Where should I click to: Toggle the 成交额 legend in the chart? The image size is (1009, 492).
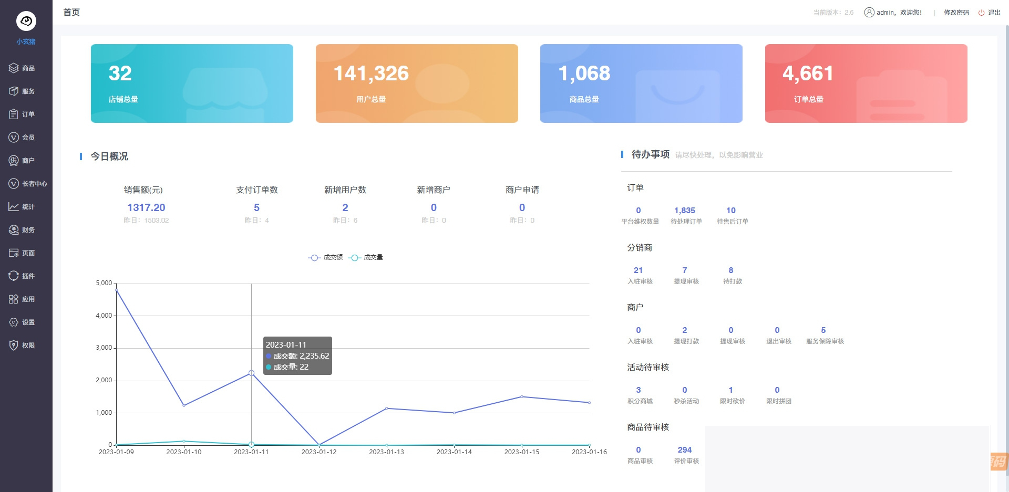(x=325, y=257)
